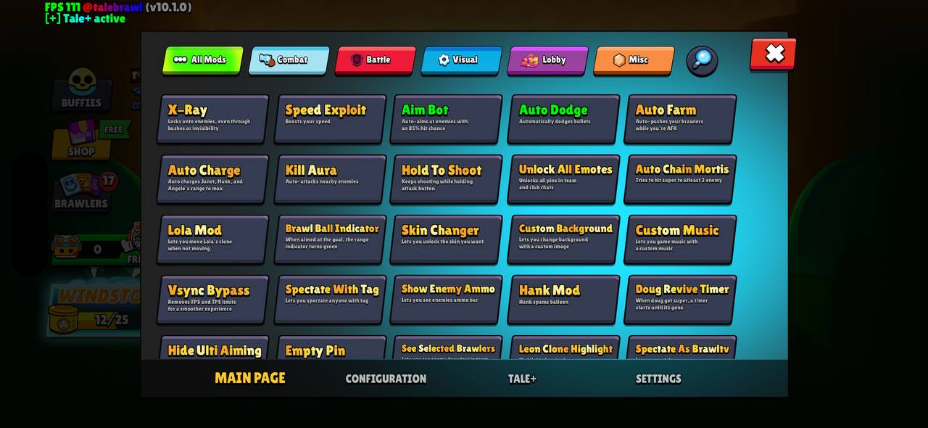Select the Doug Revive Timer card
The height and width of the screenshot is (428, 928).
(x=681, y=300)
